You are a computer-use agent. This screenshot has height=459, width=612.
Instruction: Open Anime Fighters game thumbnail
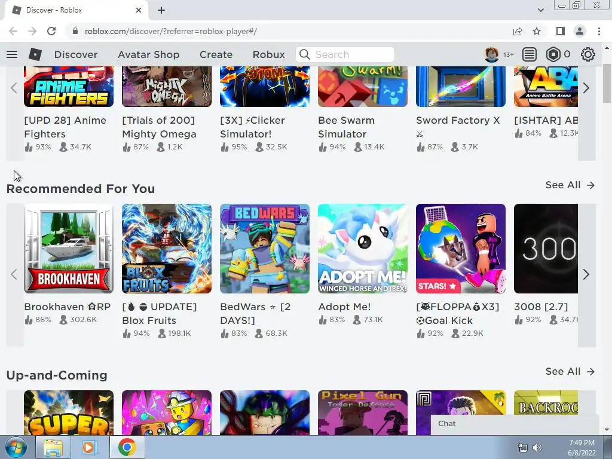pos(69,86)
